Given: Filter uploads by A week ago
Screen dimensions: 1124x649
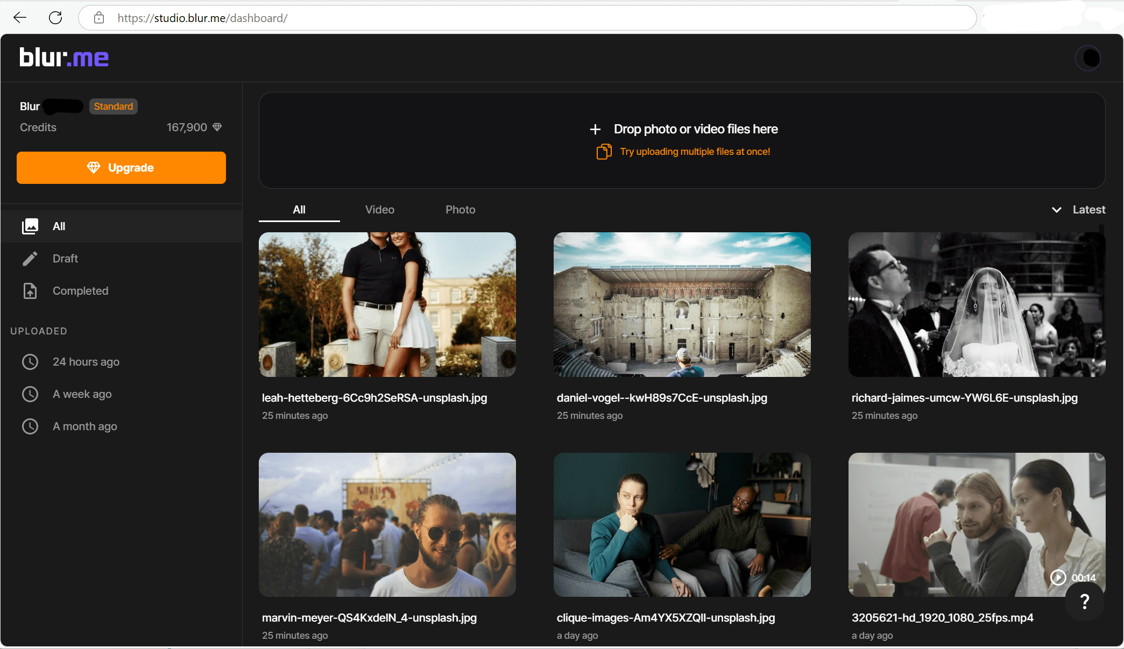Looking at the screenshot, I should tap(82, 394).
